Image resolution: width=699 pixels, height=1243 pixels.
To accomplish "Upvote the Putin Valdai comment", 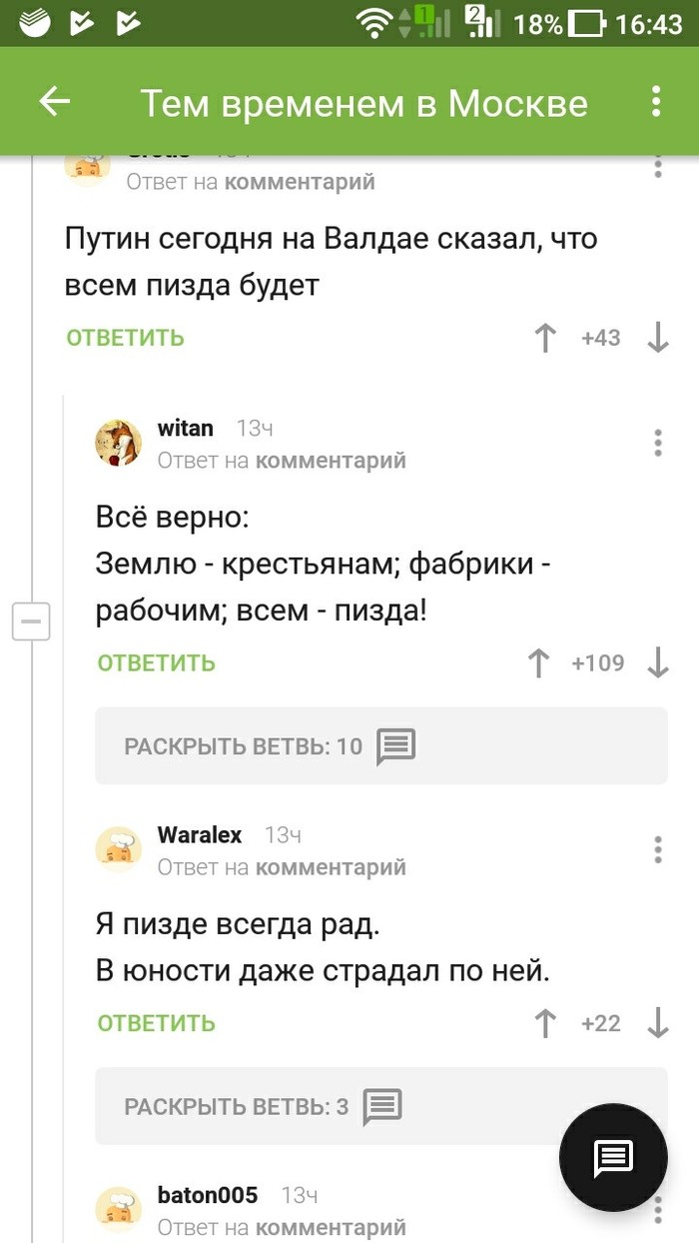I will [x=544, y=338].
